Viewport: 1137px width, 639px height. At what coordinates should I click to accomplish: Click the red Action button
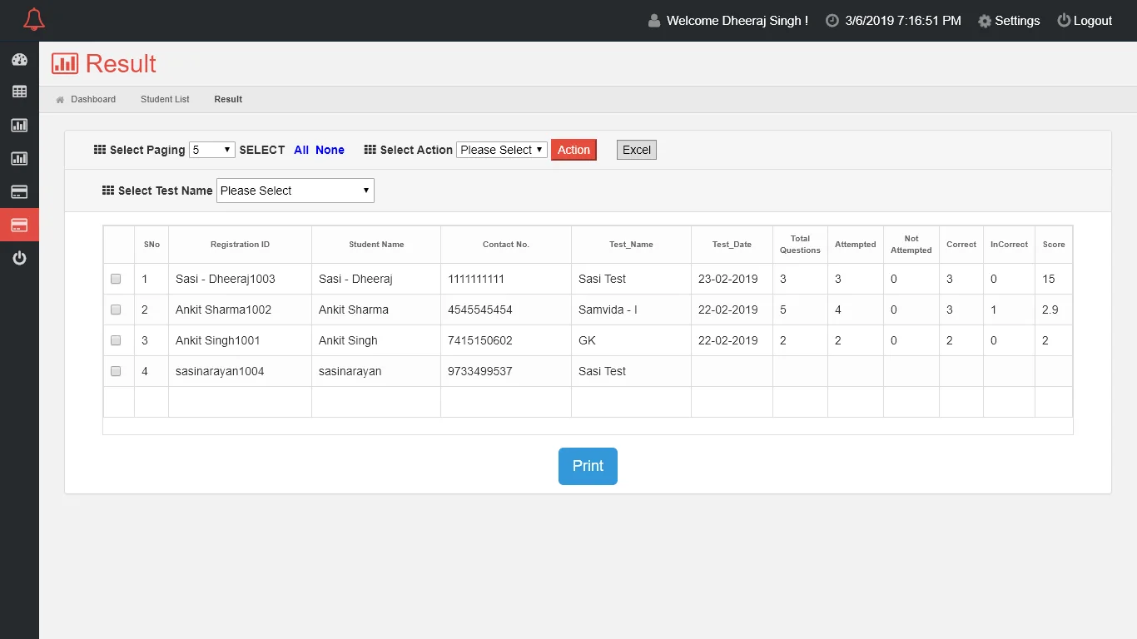coord(573,150)
